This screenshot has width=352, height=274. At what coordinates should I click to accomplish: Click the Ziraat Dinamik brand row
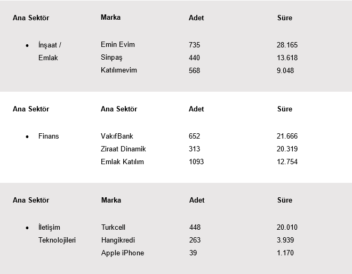click(123, 149)
